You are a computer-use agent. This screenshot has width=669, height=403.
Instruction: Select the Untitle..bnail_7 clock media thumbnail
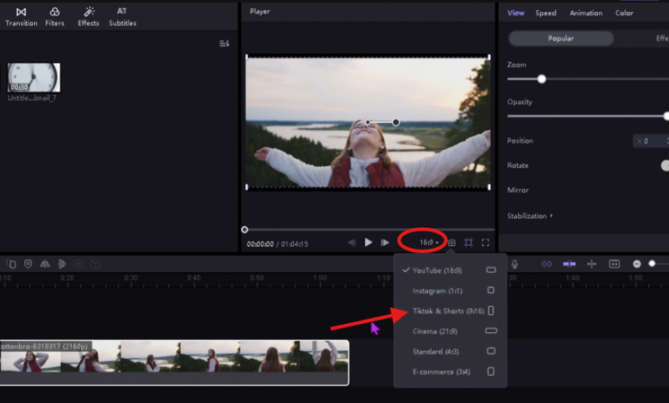point(33,77)
